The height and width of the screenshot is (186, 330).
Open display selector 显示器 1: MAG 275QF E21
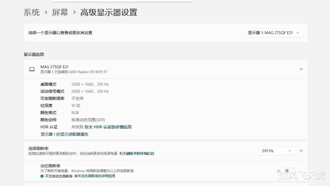tap(274, 33)
